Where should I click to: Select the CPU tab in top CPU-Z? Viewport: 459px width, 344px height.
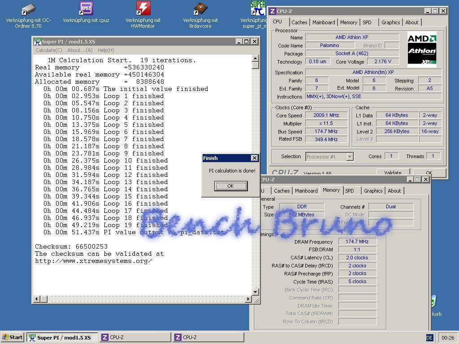click(277, 21)
